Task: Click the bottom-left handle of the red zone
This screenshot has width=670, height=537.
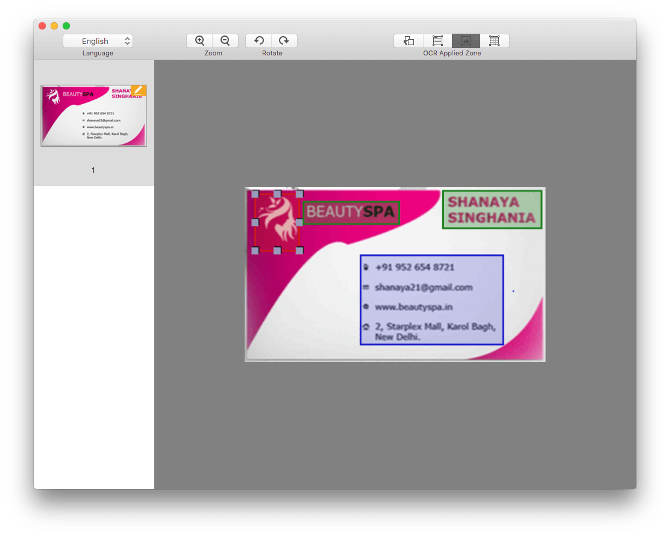Action: tap(255, 250)
